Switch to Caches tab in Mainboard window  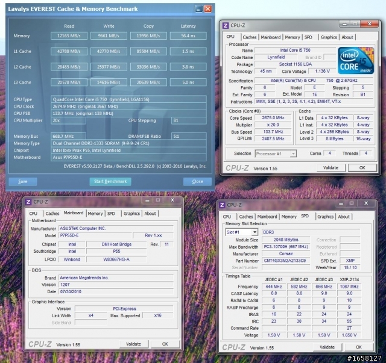click(x=52, y=214)
